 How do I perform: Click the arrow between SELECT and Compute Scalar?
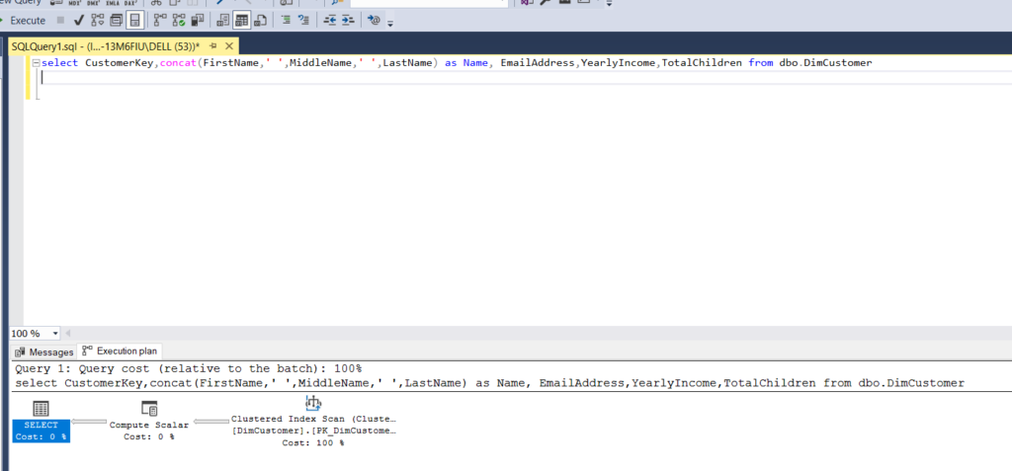click(x=89, y=422)
